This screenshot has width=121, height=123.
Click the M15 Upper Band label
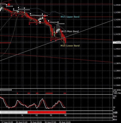pos(70,17)
